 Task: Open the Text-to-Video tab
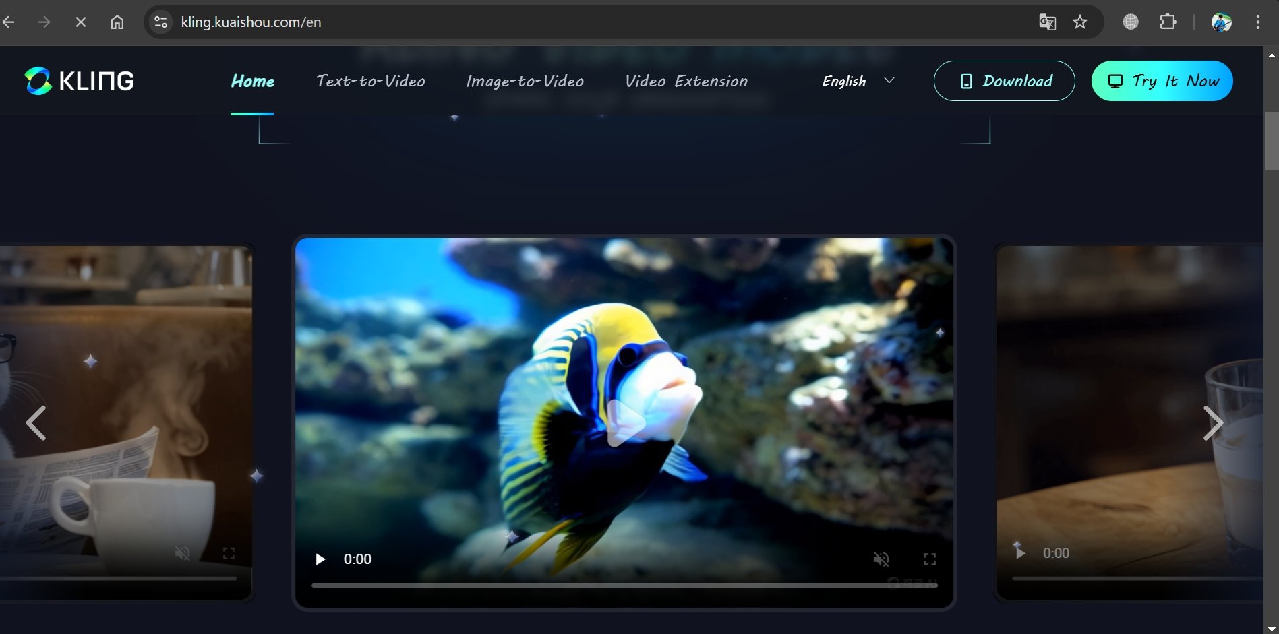(x=371, y=81)
